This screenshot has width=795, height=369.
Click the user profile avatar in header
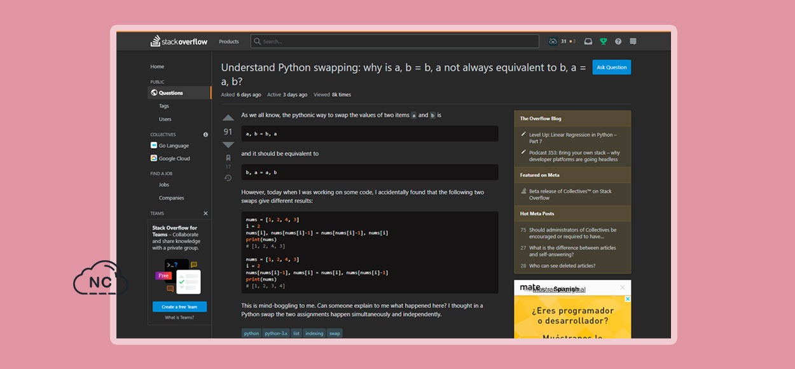tap(553, 41)
